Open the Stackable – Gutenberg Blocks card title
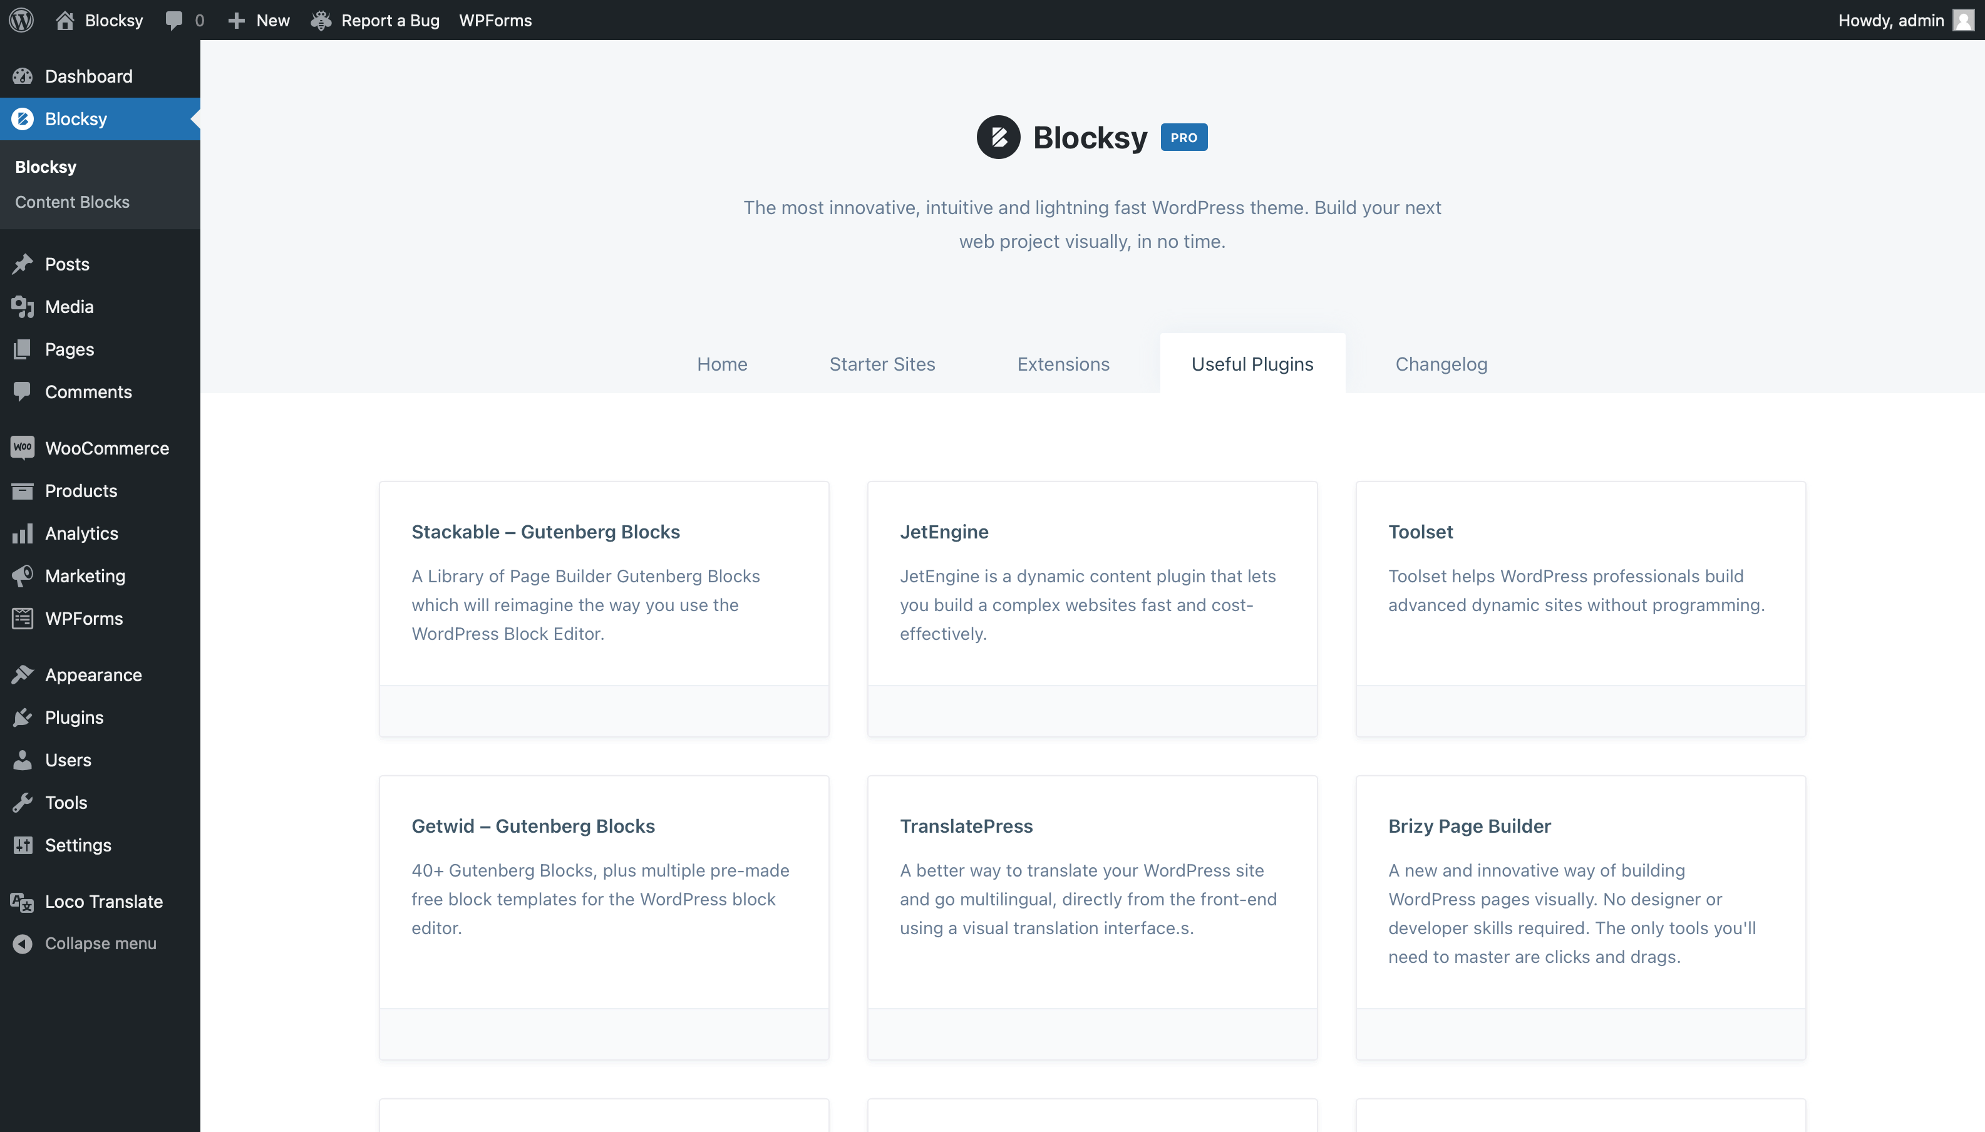This screenshot has width=1985, height=1132. click(x=545, y=532)
